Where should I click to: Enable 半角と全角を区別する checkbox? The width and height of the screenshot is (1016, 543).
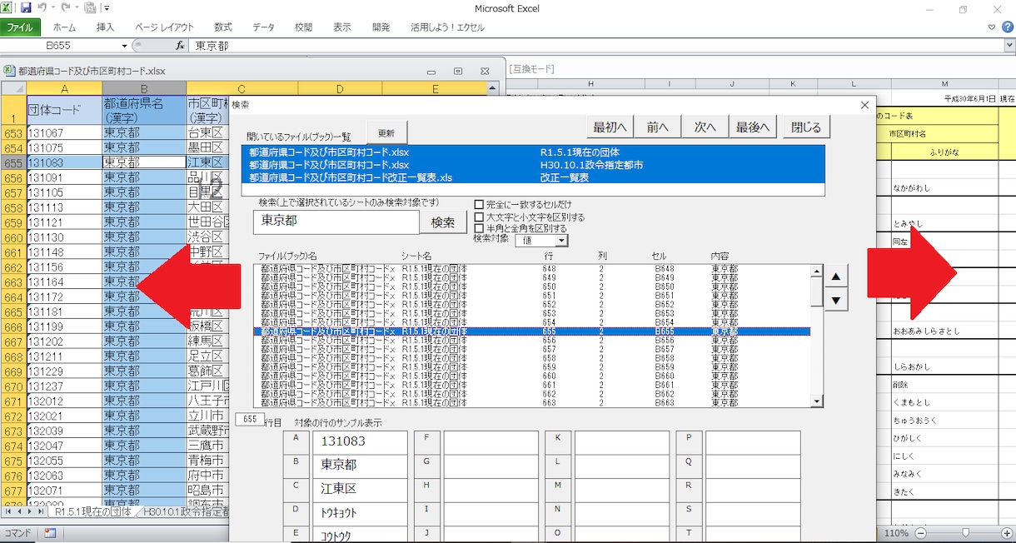(x=479, y=227)
